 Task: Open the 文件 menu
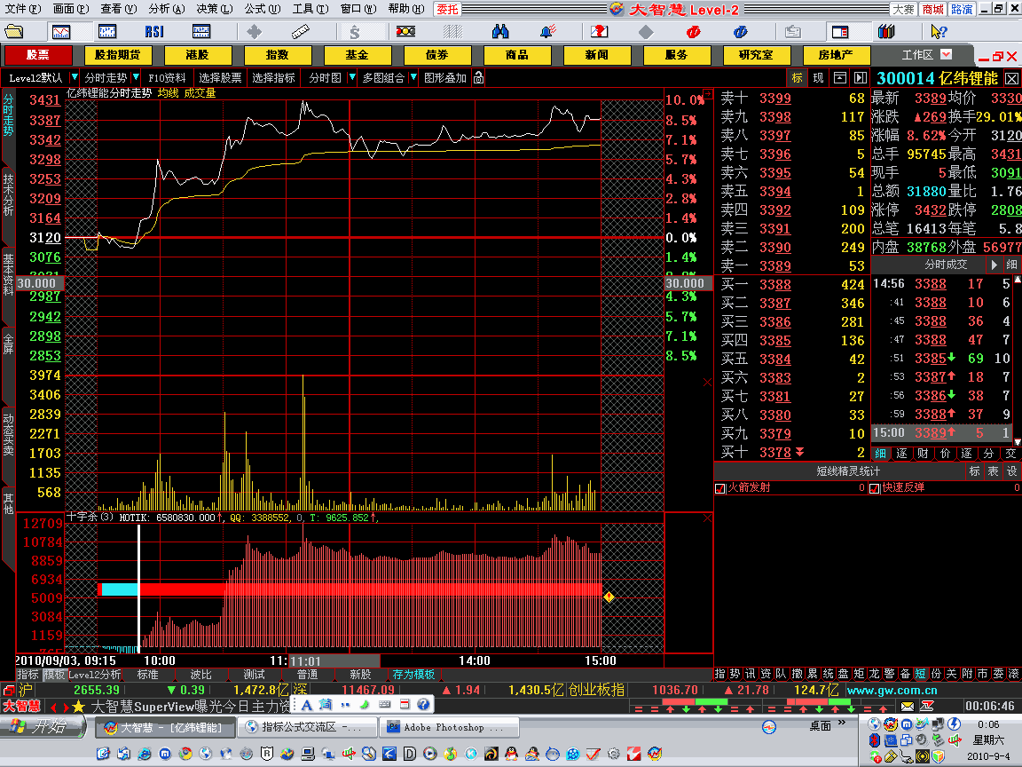[x=22, y=9]
